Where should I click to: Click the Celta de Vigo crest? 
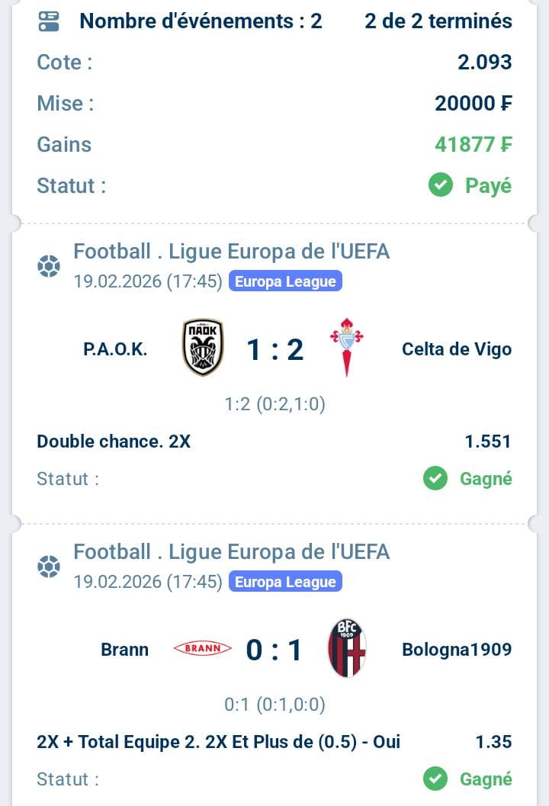tap(346, 348)
